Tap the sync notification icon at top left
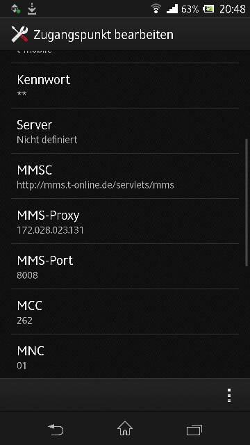 tap(16, 9)
